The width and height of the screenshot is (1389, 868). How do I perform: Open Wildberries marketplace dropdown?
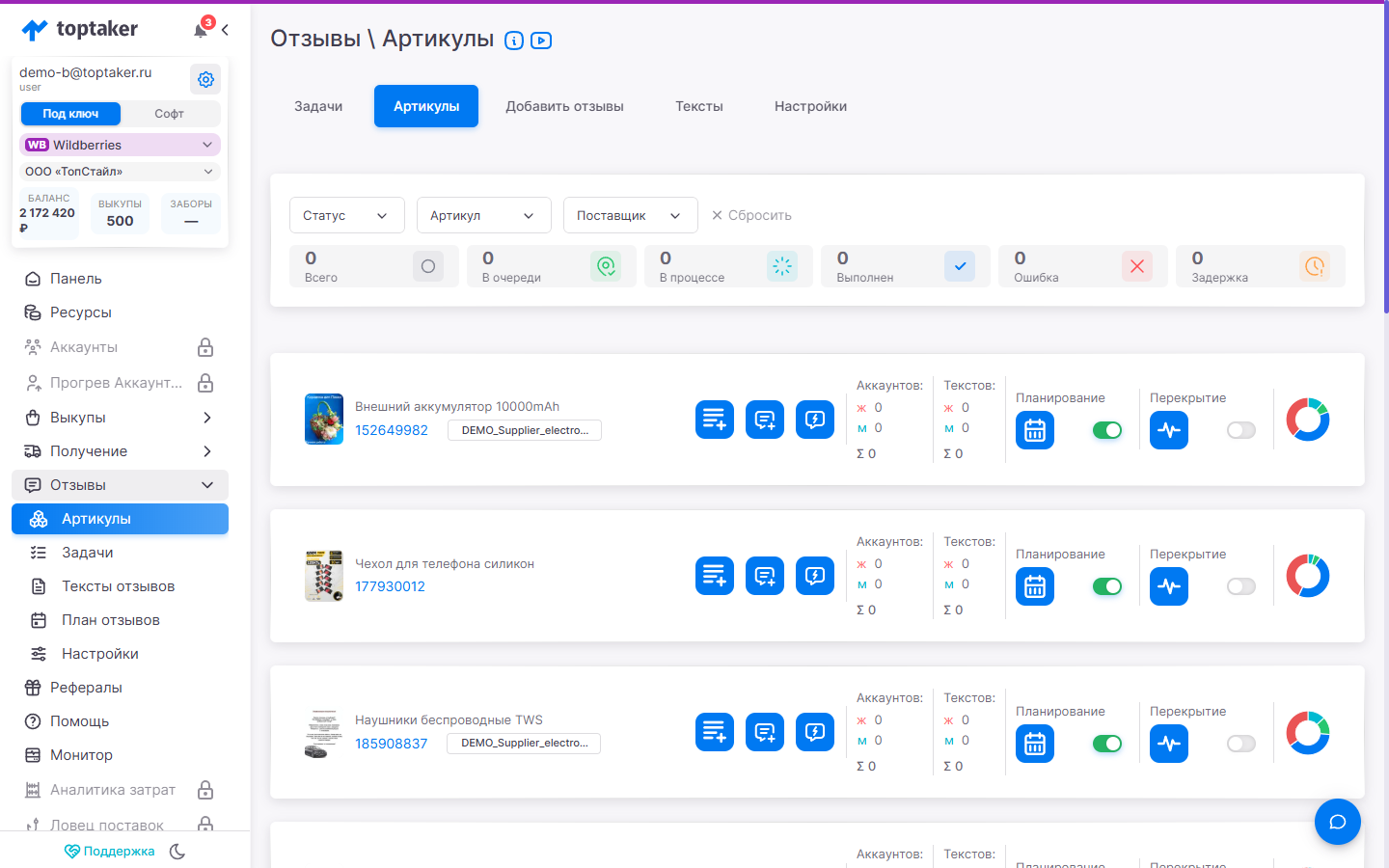[x=120, y=145]
